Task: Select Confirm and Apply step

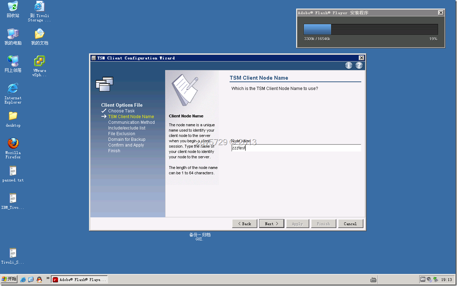Action: pyautogui.click(x=126, y=145)
